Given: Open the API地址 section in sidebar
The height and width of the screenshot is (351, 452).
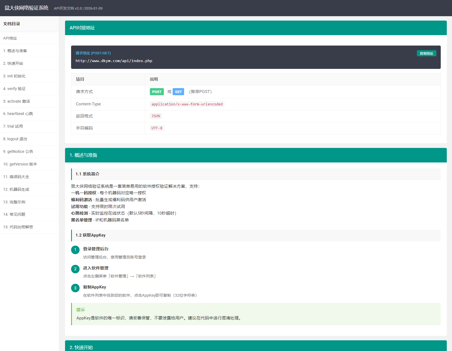Looking at the screenshot, I should pyautogui.click(x=10, y=38).
